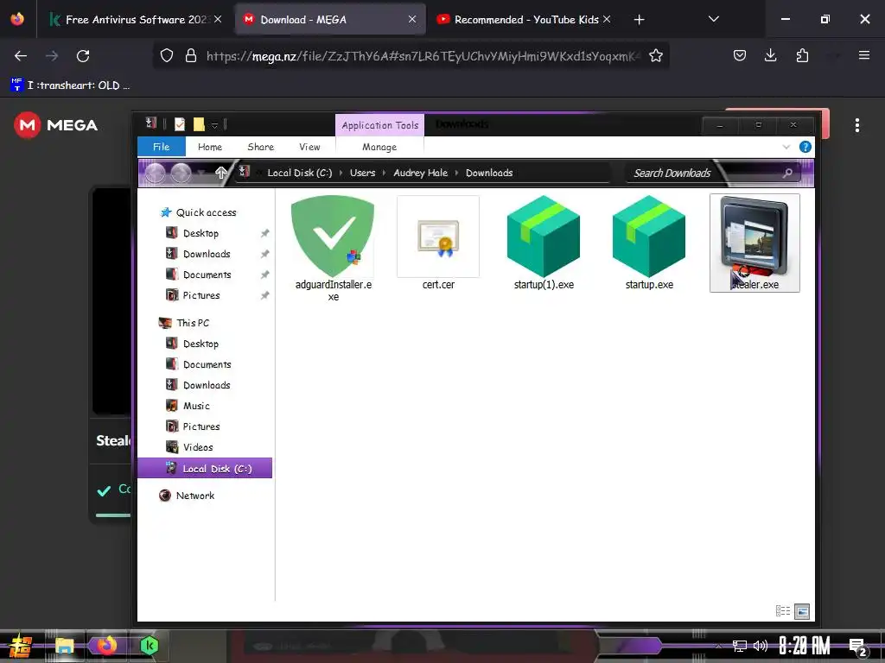
Task: View site security padlock info
Action: [x=191, y=55]
